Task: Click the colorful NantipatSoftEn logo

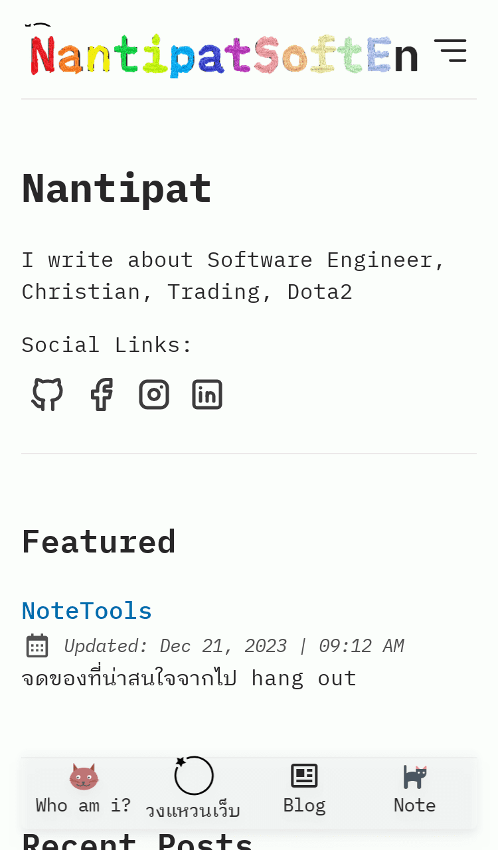Action: (x=224, y=56)
